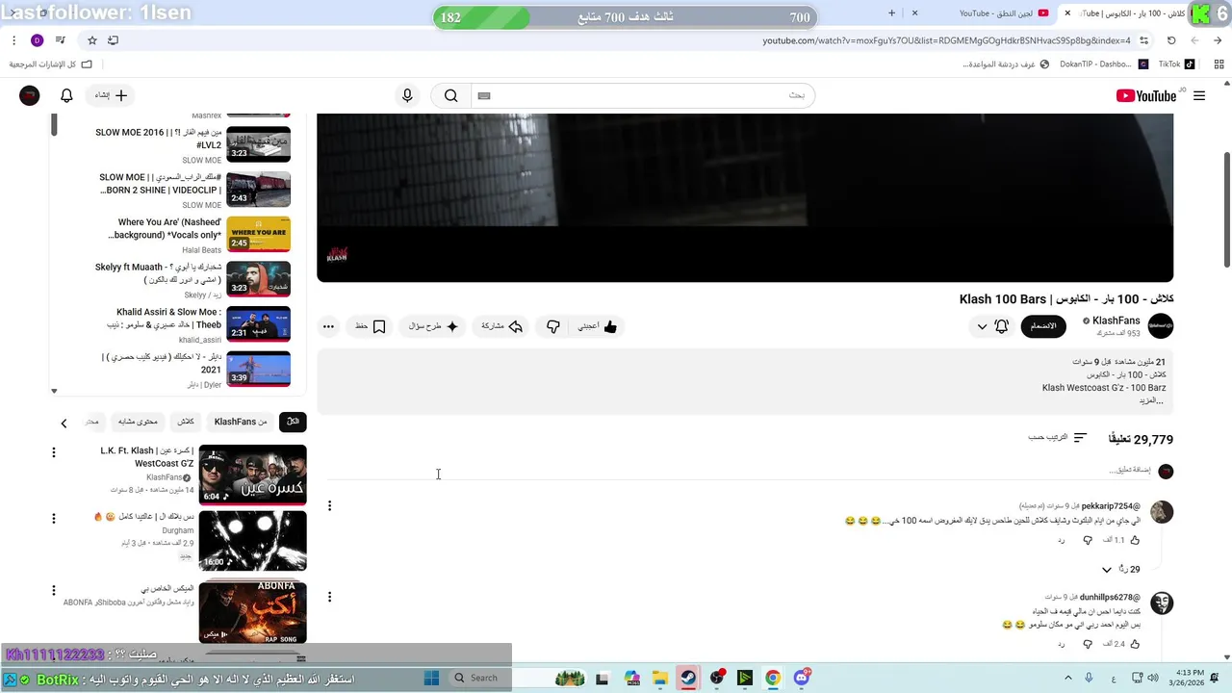This screenshot has height=693, width=1232.
Task: Save the video with حفظ button
Action: click(x=371, y=326)
